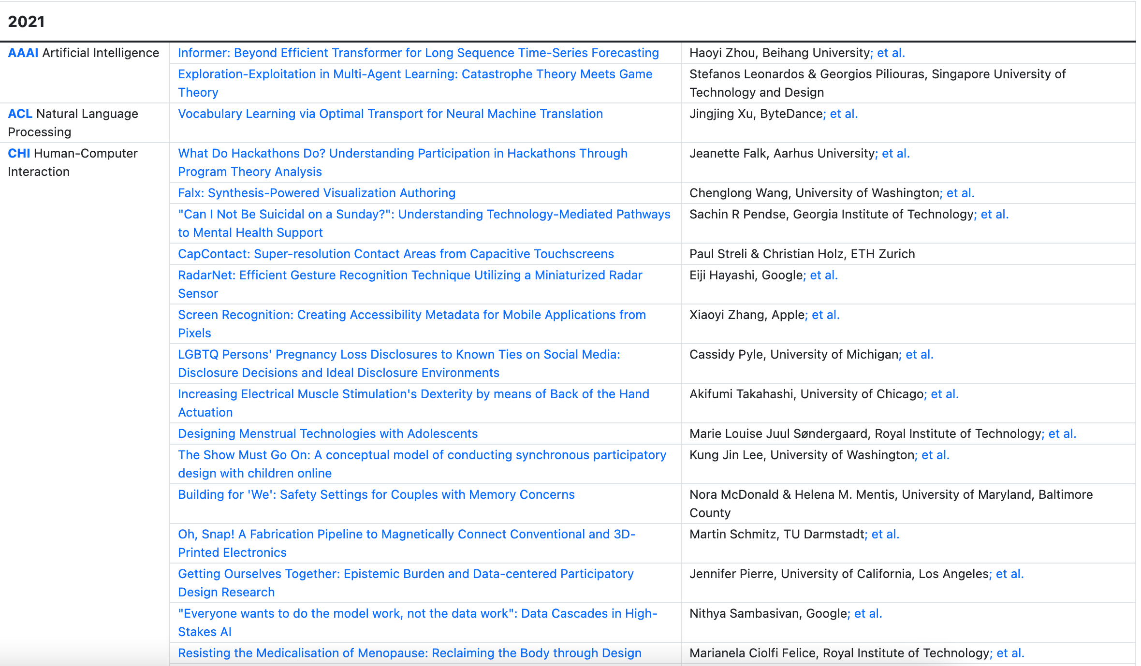Open Vocabulary Learning via Optimal Transport paper
The image size is (1141, 666).
tap(390, 114)
